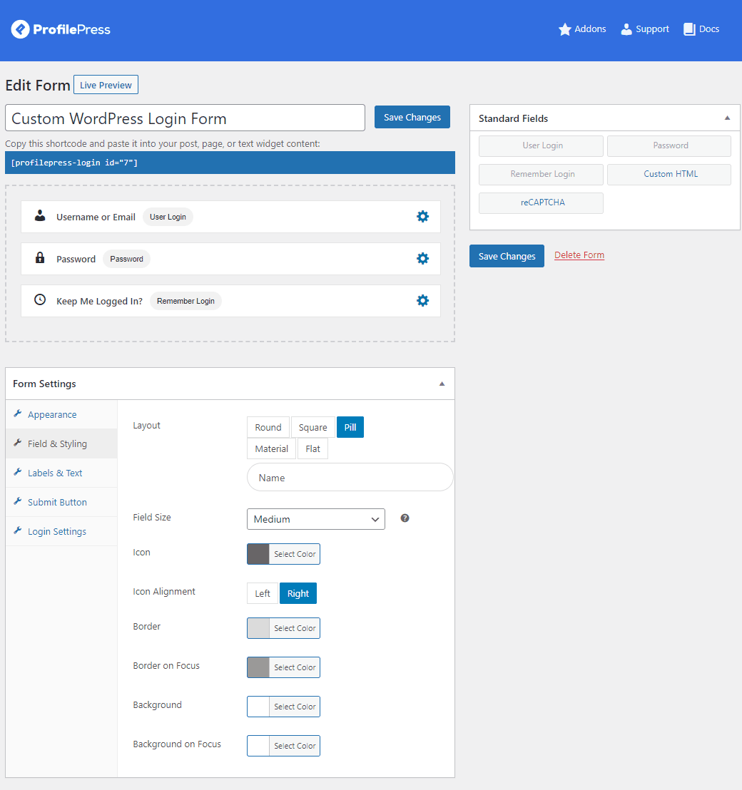Open settings gear on Username or Email field

click(x=423, y=216)
